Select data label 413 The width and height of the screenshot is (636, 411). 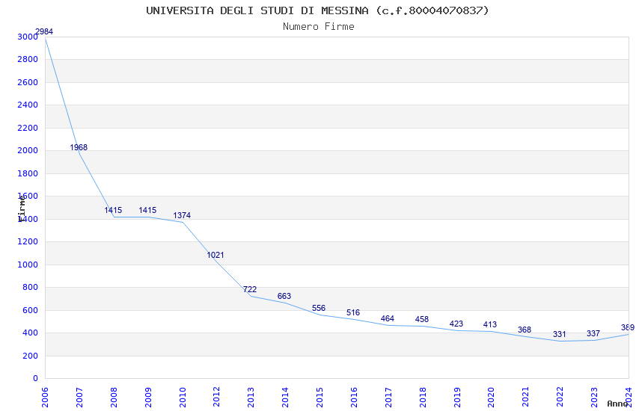coord(490,325)
